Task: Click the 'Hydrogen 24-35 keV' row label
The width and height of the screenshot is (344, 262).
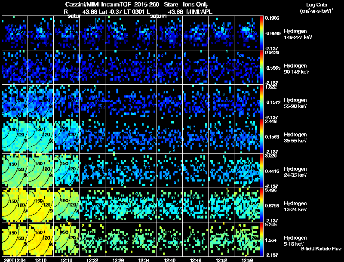Action: [295, 172]
